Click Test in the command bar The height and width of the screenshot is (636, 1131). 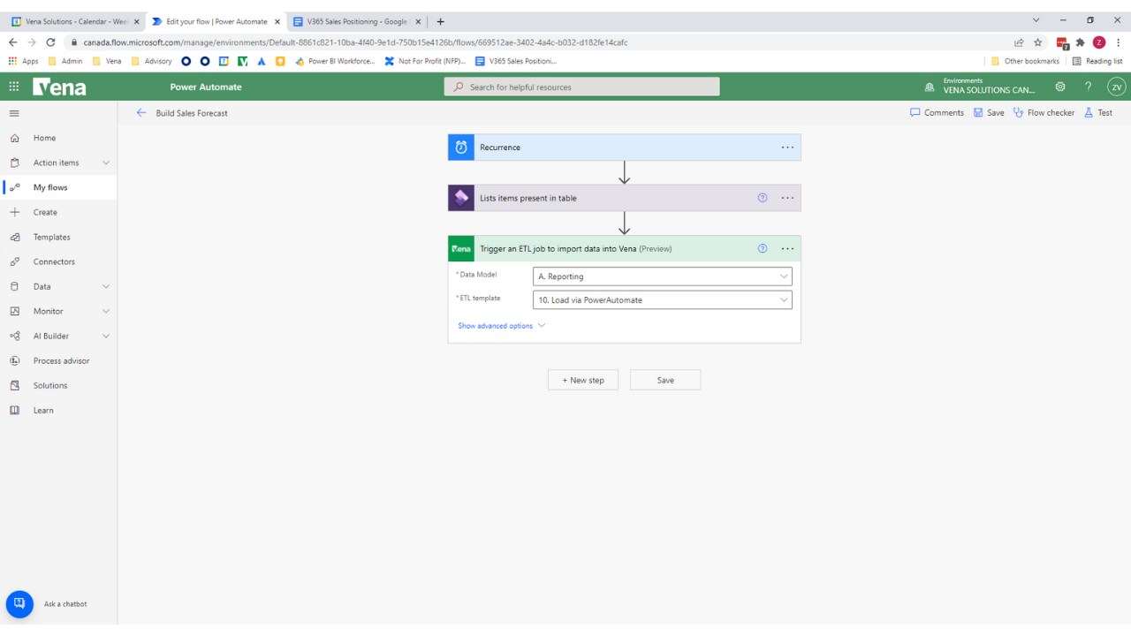(x=1098, y=113)
